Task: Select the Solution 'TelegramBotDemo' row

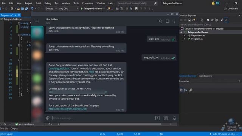Action: (x=204, y=29)
